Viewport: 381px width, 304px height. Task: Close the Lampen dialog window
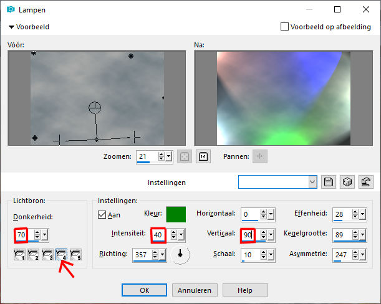point(366,9)
